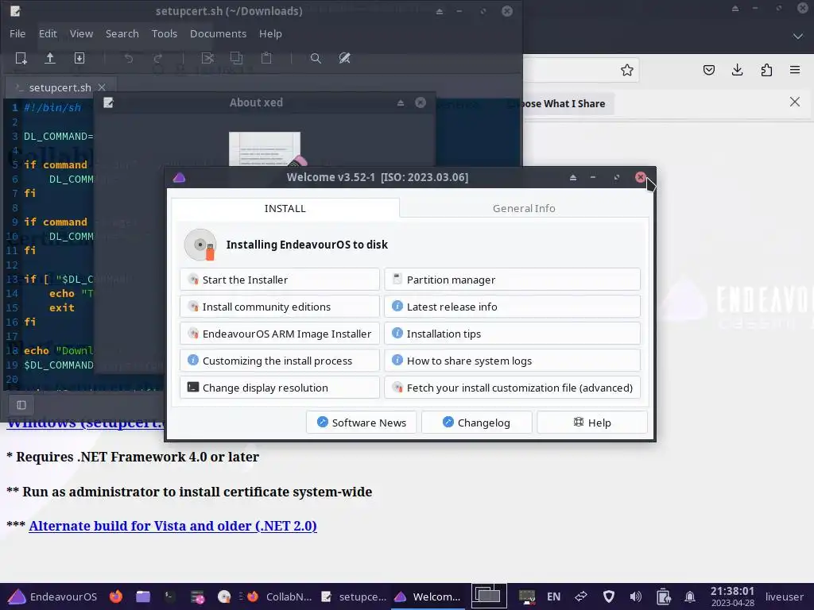Open the volume speaker icon in tray
Image resolution: width=814 pixels, height=610 pixels.
[x=635, y=596]
